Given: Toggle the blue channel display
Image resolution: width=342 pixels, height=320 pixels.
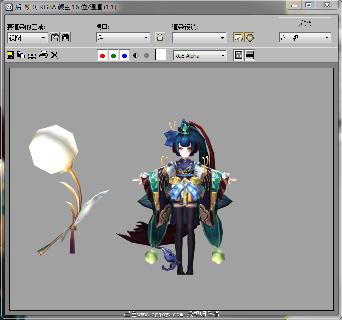Looking at the screenshot, I should (124, 55).
